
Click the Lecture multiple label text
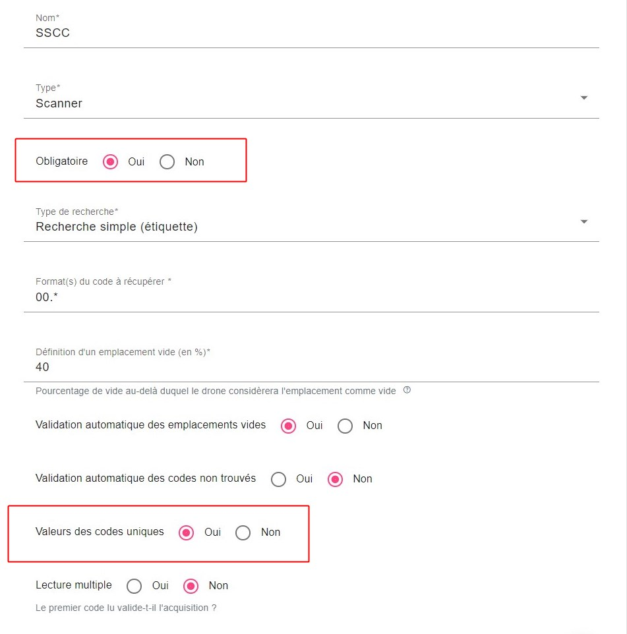[x=74, y=585]
